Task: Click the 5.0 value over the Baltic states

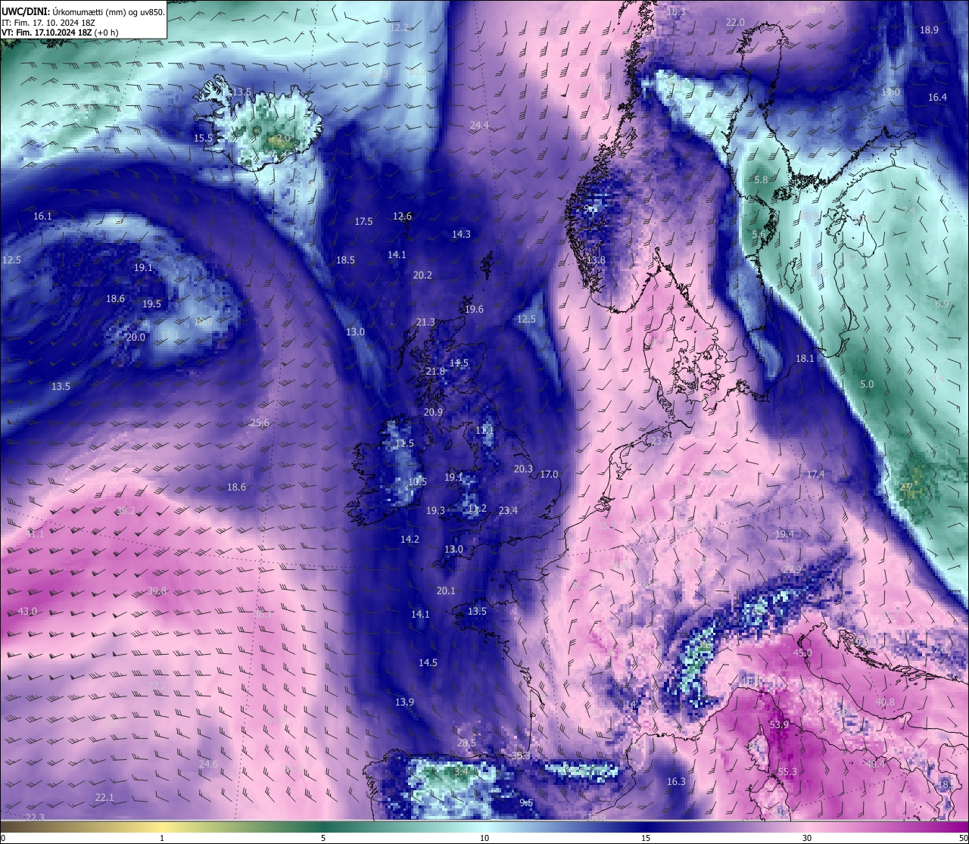Action: (x=867, y=384)
